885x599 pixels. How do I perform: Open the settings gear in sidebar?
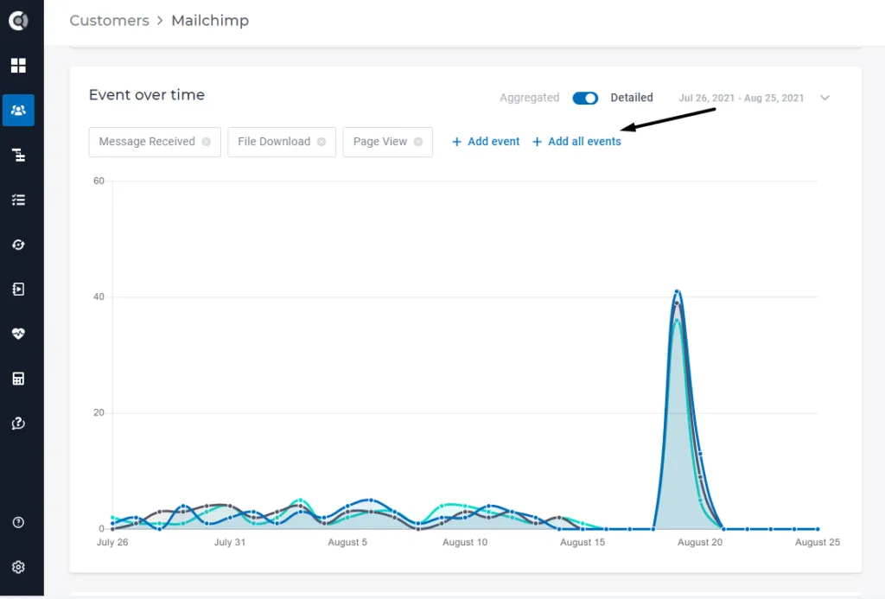tap(18, 567)
